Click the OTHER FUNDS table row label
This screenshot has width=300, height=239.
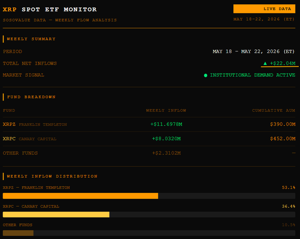pyautogui.click(x=20, y=153)
